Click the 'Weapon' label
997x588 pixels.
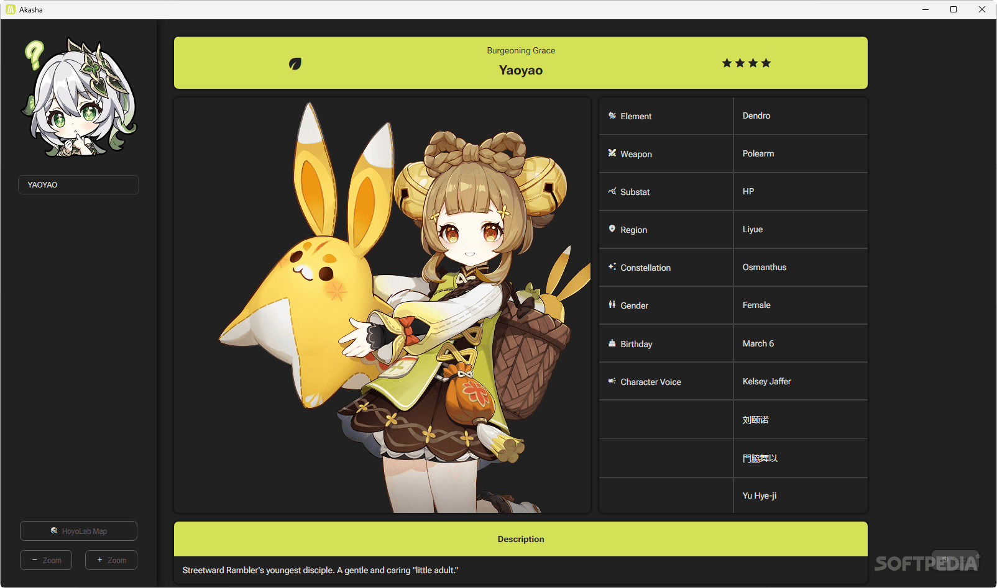[x=636, y=154]
